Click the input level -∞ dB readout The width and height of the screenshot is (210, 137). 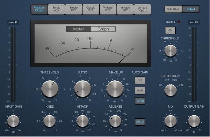pos(13,22)
